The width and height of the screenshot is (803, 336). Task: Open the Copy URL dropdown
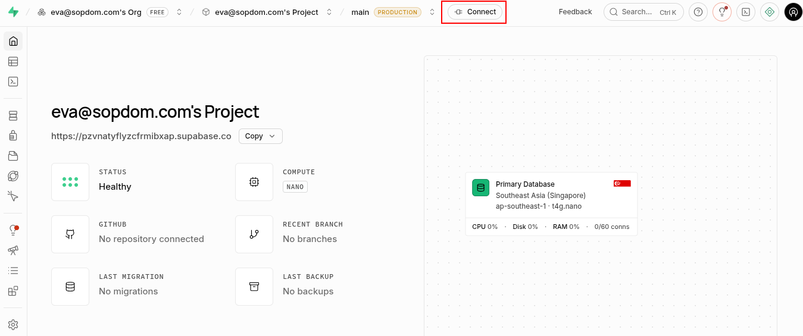(x=261, y=136)
